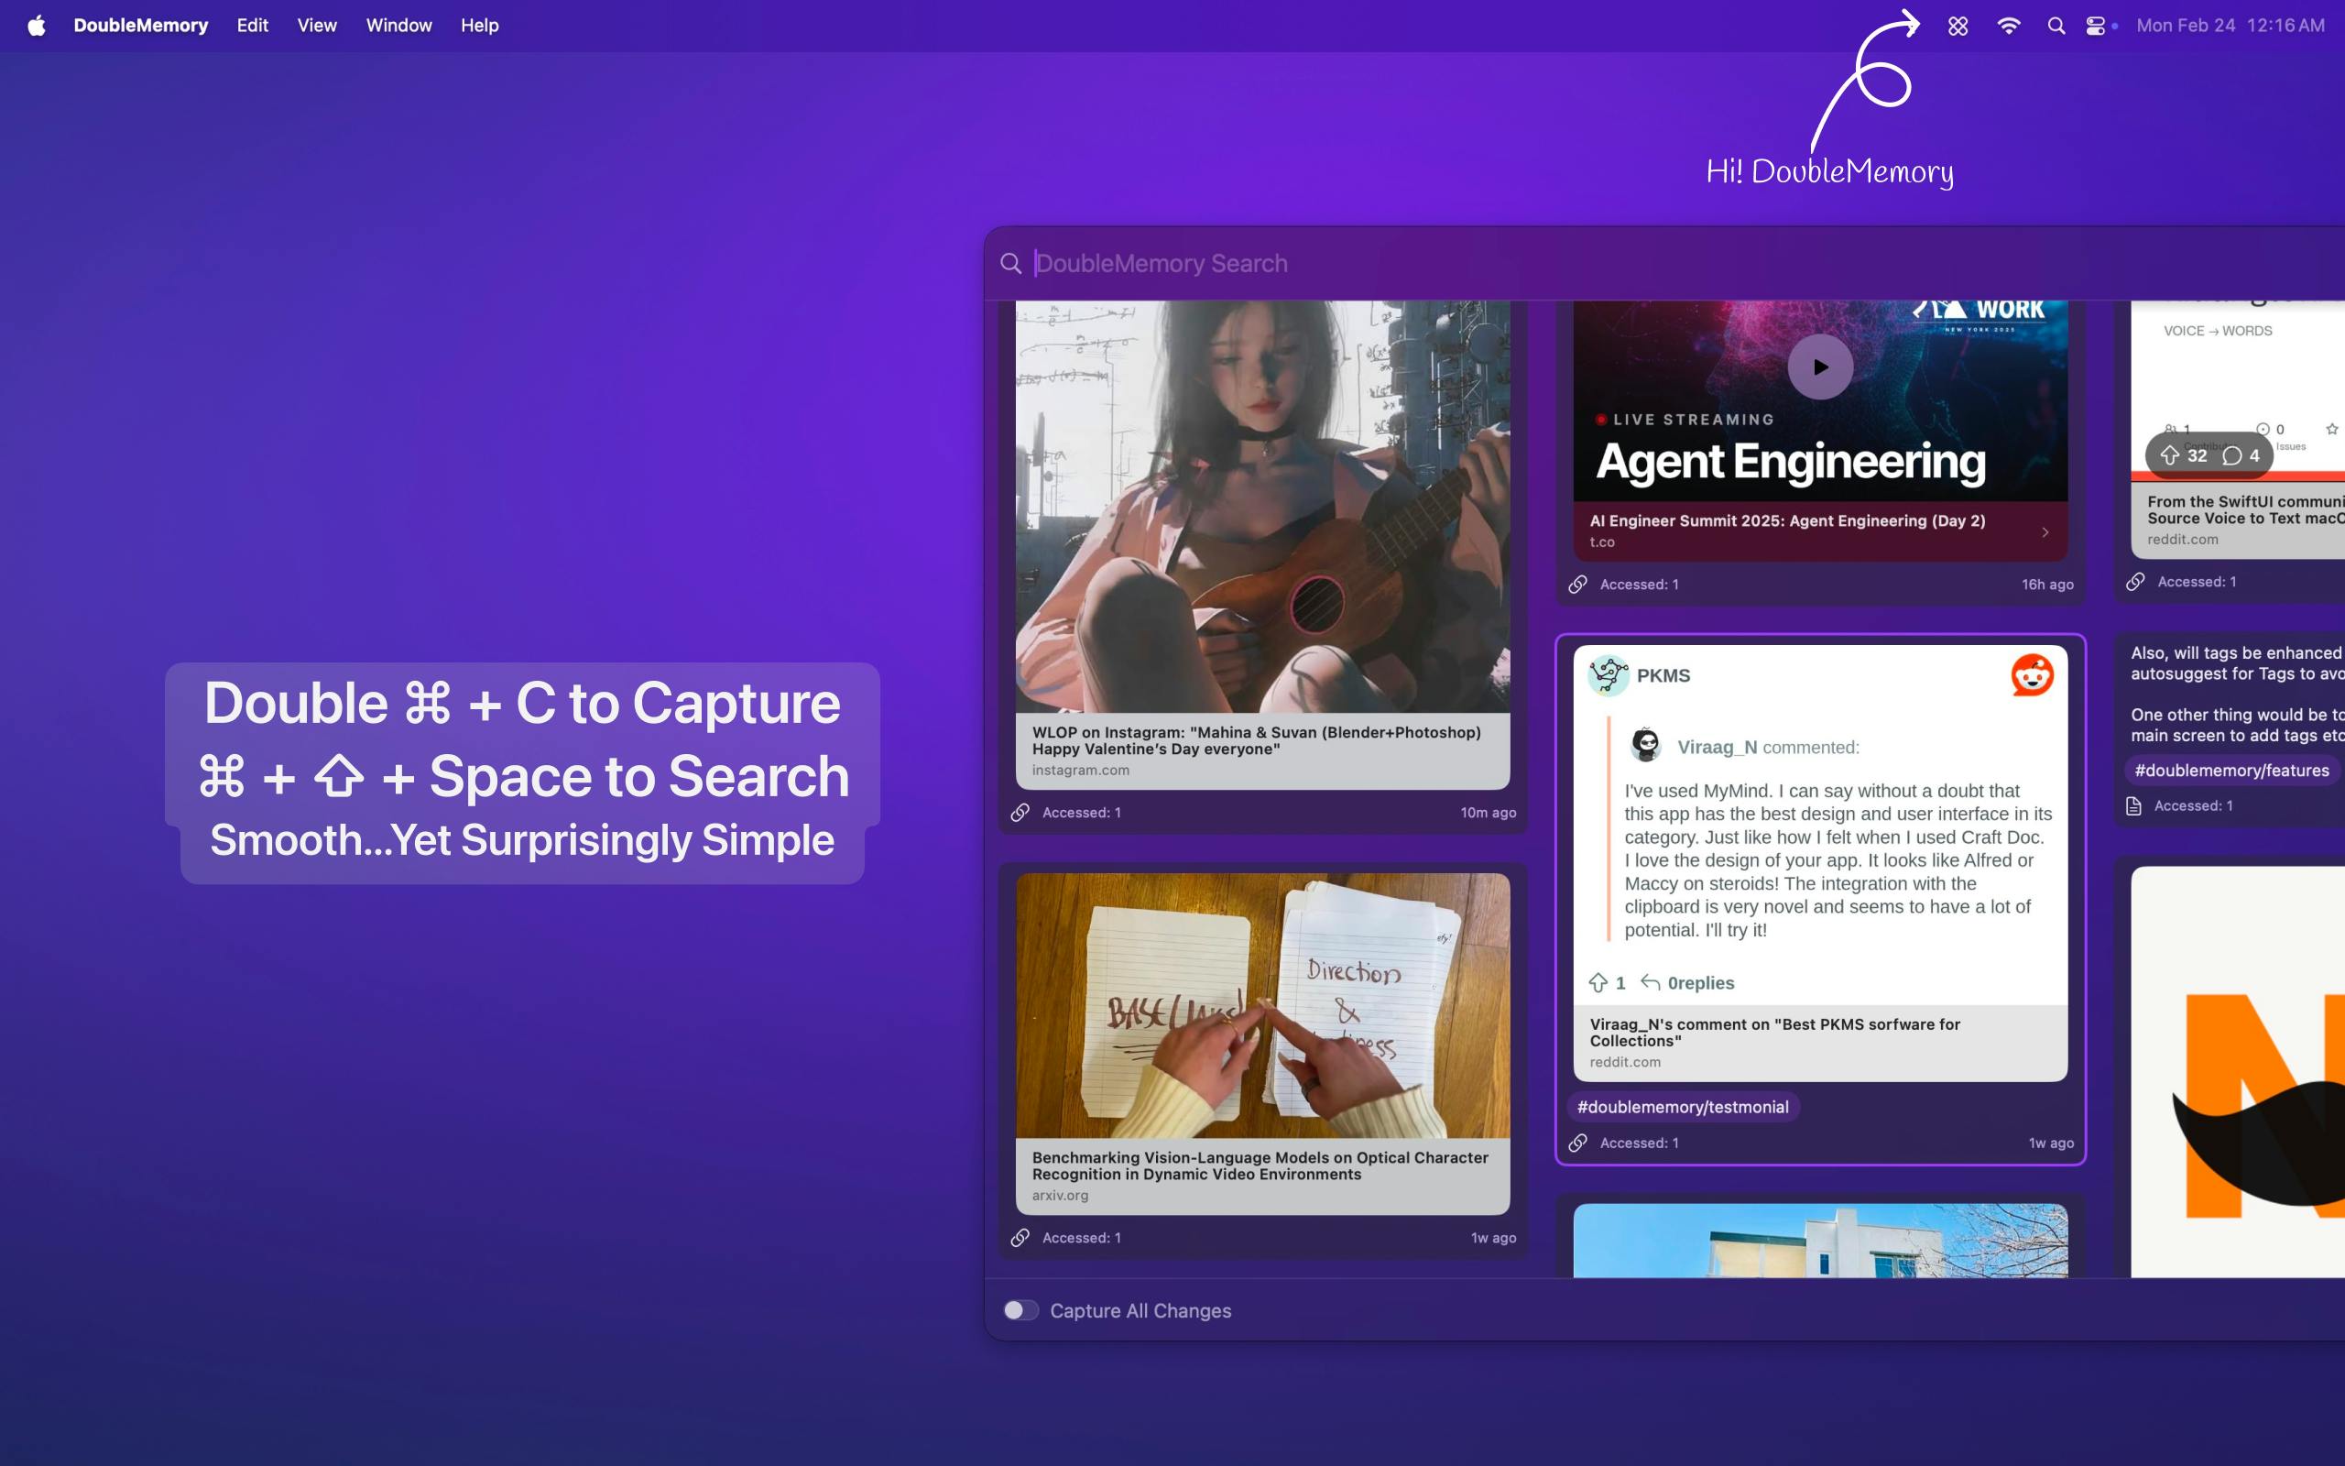Image resolution: width=2345 pixels, height=1466 pixels.
Task: Click Spotlight search icon in menu bar
Action: 2056,27
